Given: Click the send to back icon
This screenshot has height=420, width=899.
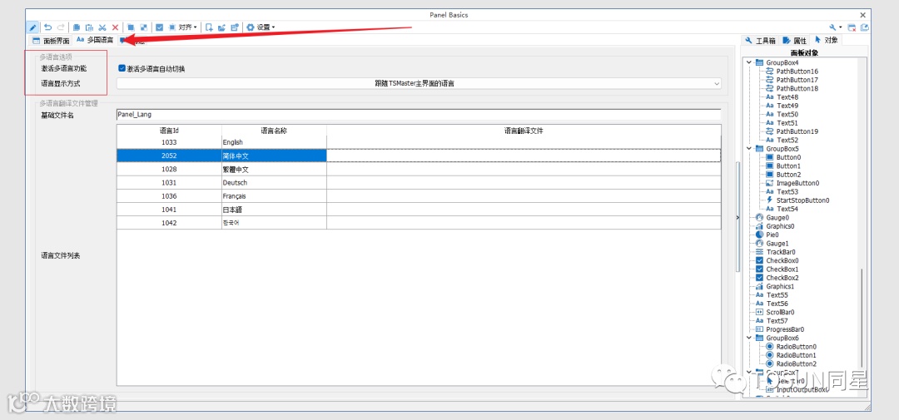Looking at the screenshot, I should 143,27.
